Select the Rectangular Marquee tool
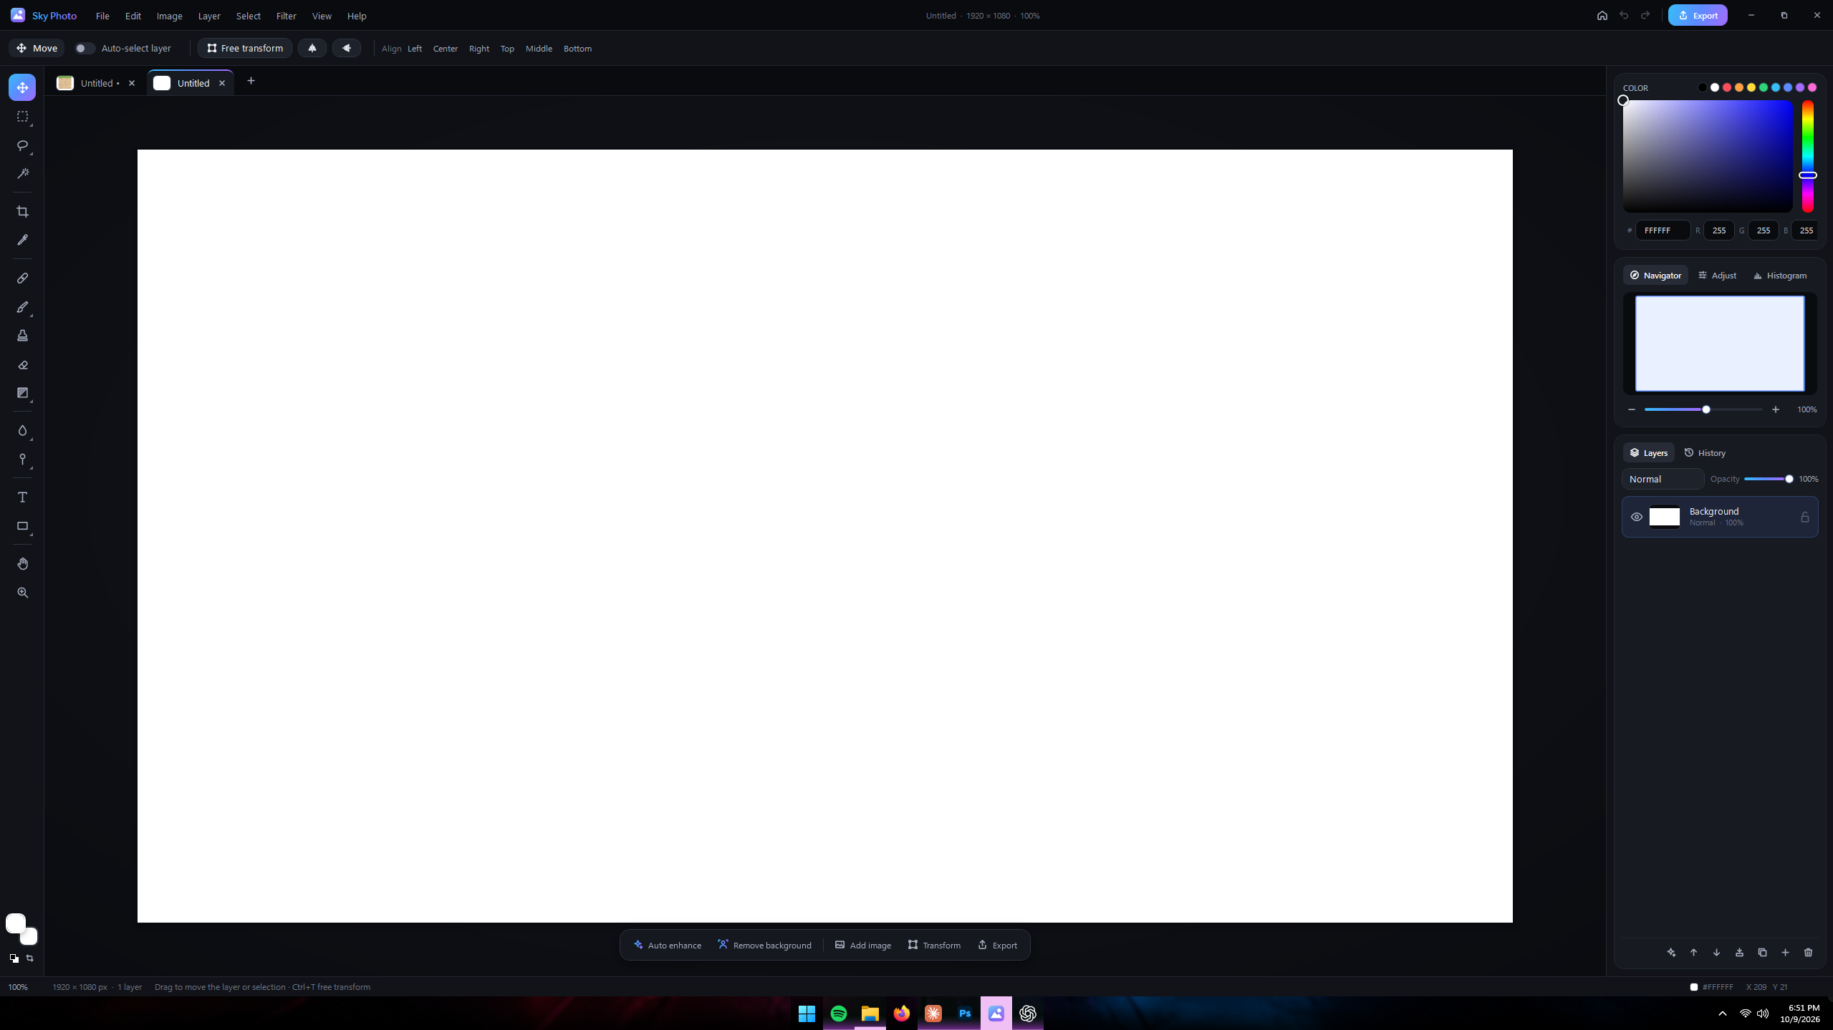This screenshot has width=1833, height=1030. pos(22,117)
